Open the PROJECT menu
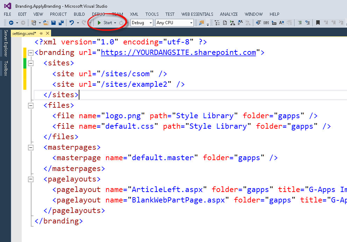Screen dimensions: 347x242 point(58,14)
